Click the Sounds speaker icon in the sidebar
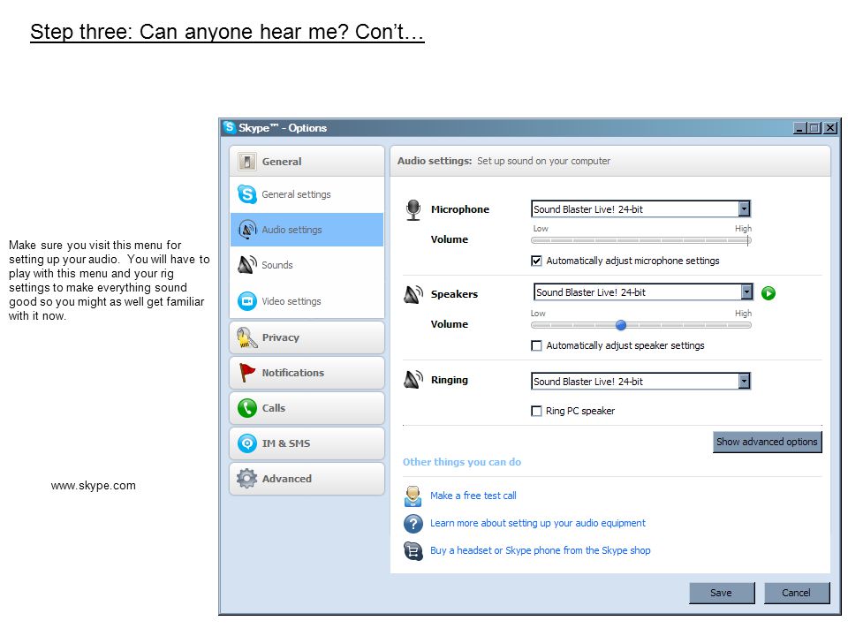The width and height of the screenshot is (848, 636). coord(247,264)
